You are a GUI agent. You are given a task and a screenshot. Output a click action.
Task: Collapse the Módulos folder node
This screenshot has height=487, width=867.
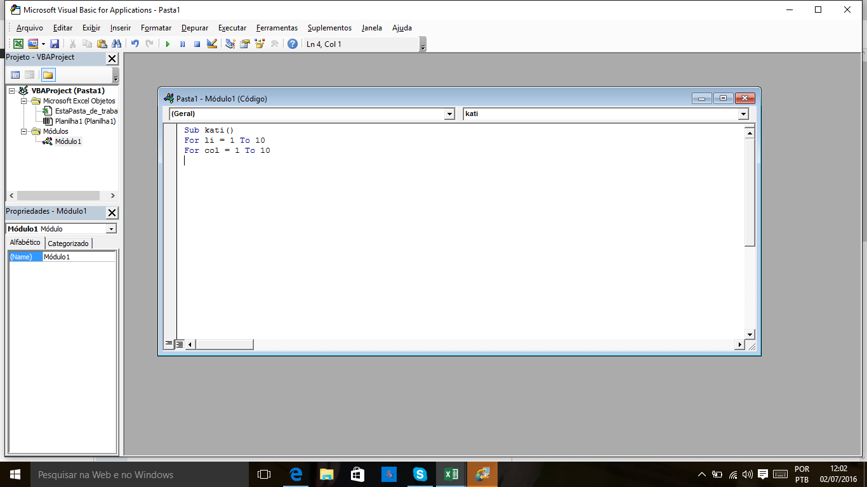point(24,131)
